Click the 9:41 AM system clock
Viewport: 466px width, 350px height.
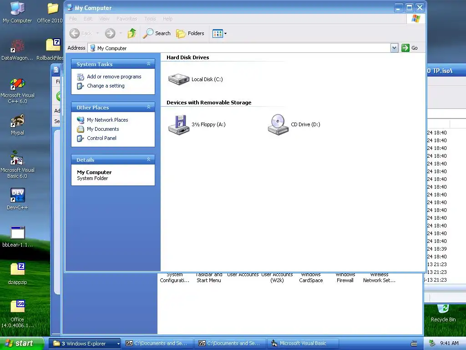click(x=449, y=344)
